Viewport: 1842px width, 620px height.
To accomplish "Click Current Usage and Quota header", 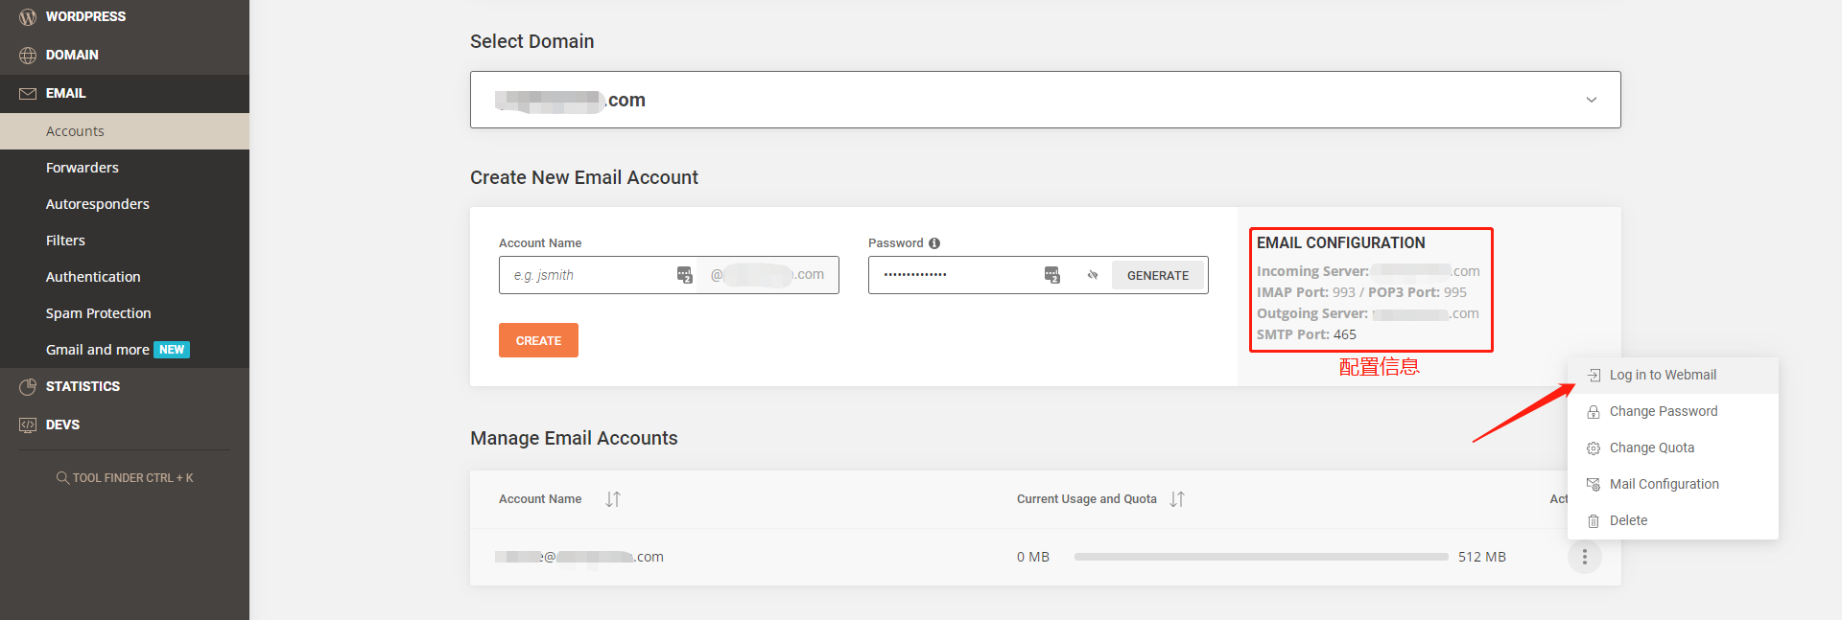I will click(1087, 499).
